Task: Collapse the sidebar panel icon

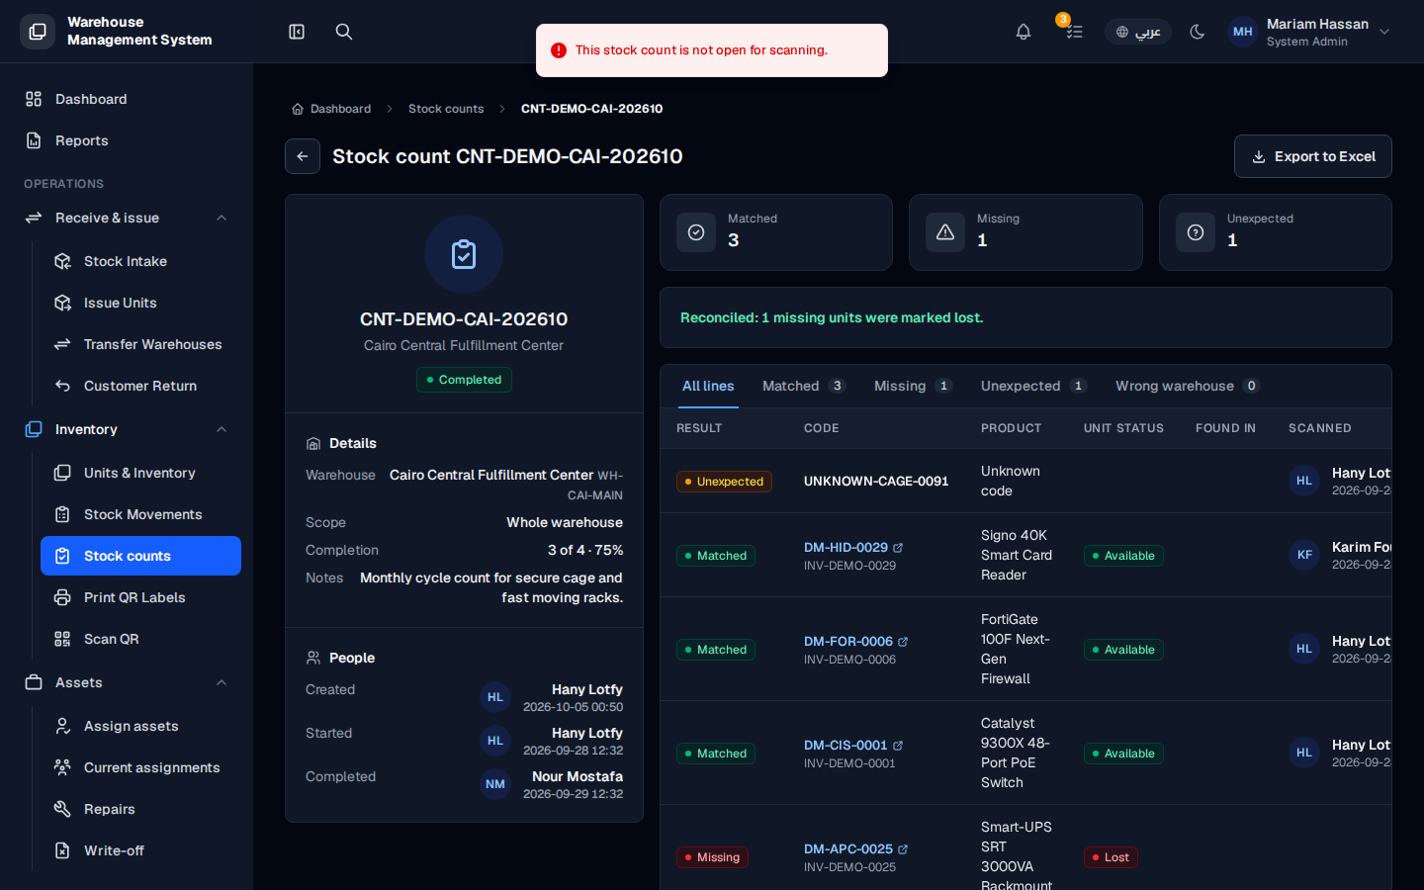Action: coord(297,32)
